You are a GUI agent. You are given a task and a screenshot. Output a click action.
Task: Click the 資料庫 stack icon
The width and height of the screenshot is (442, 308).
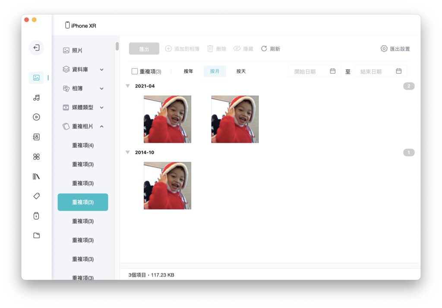click(x=66, y=69)
